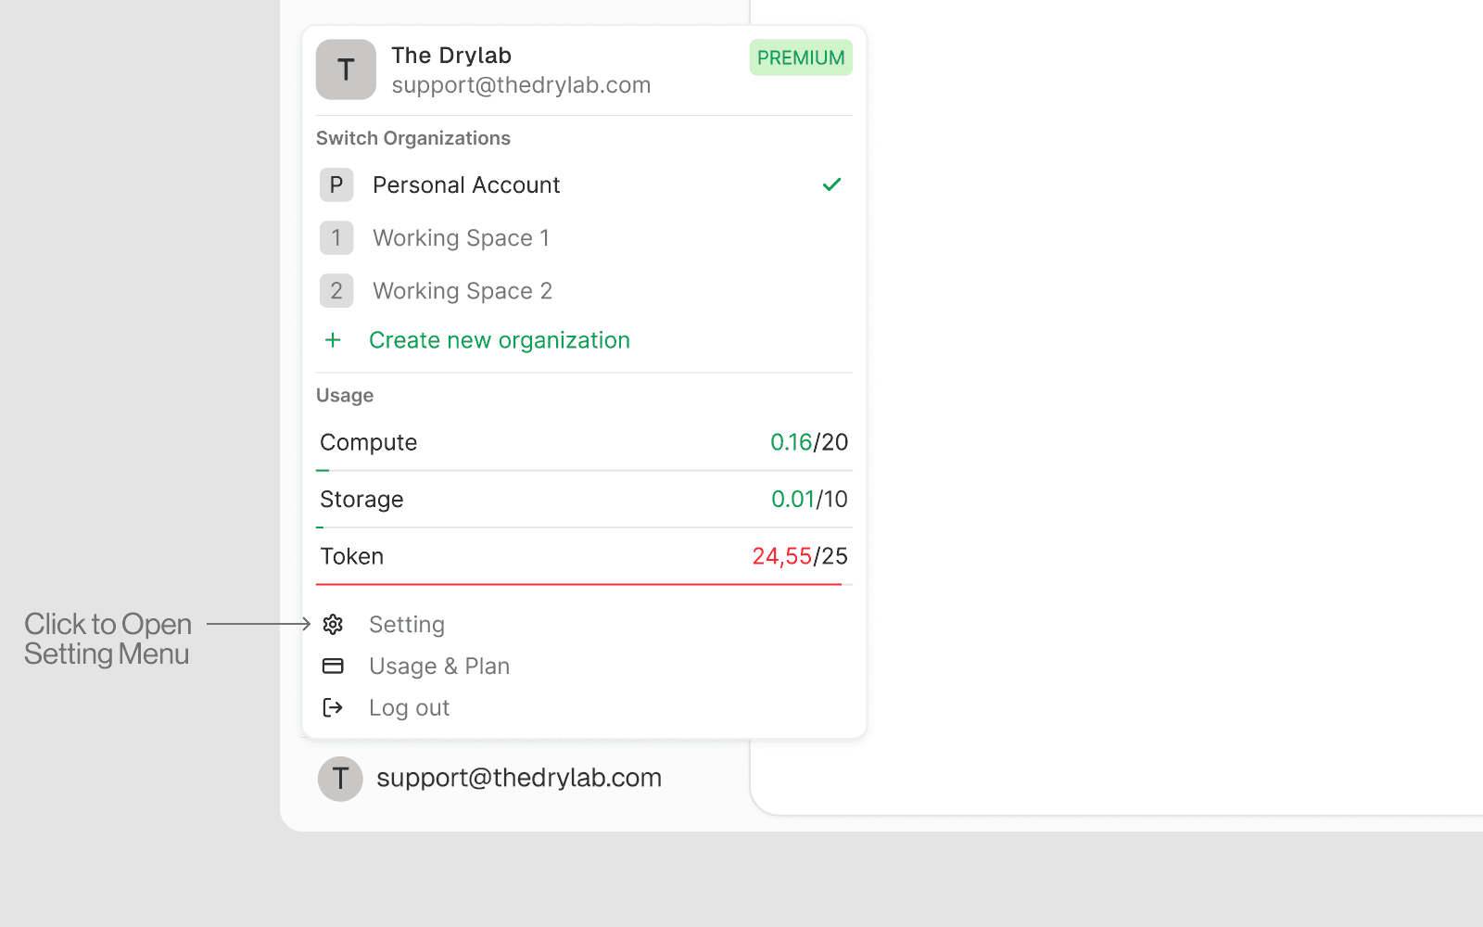
Task: Click the Compute value 0.16/20
Action: [809, 442]
